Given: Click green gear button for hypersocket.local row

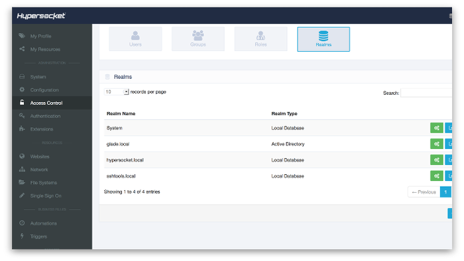Looking at the screenshot, I should [436, 160].
